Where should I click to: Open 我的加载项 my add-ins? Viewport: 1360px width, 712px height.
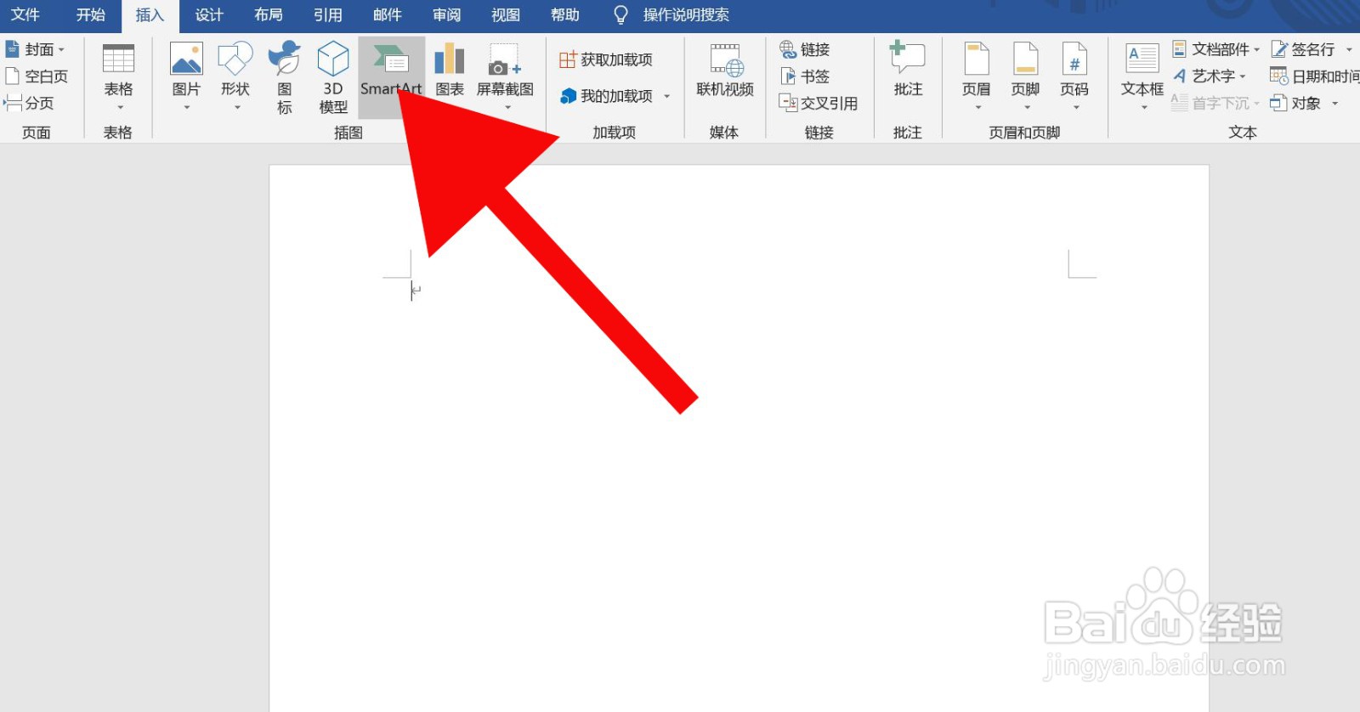[607, 97]
